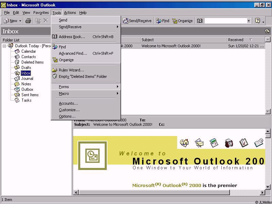Click the New mail toolbar button
This screenshot has width=272, height=204.
(x=11, y=21)
